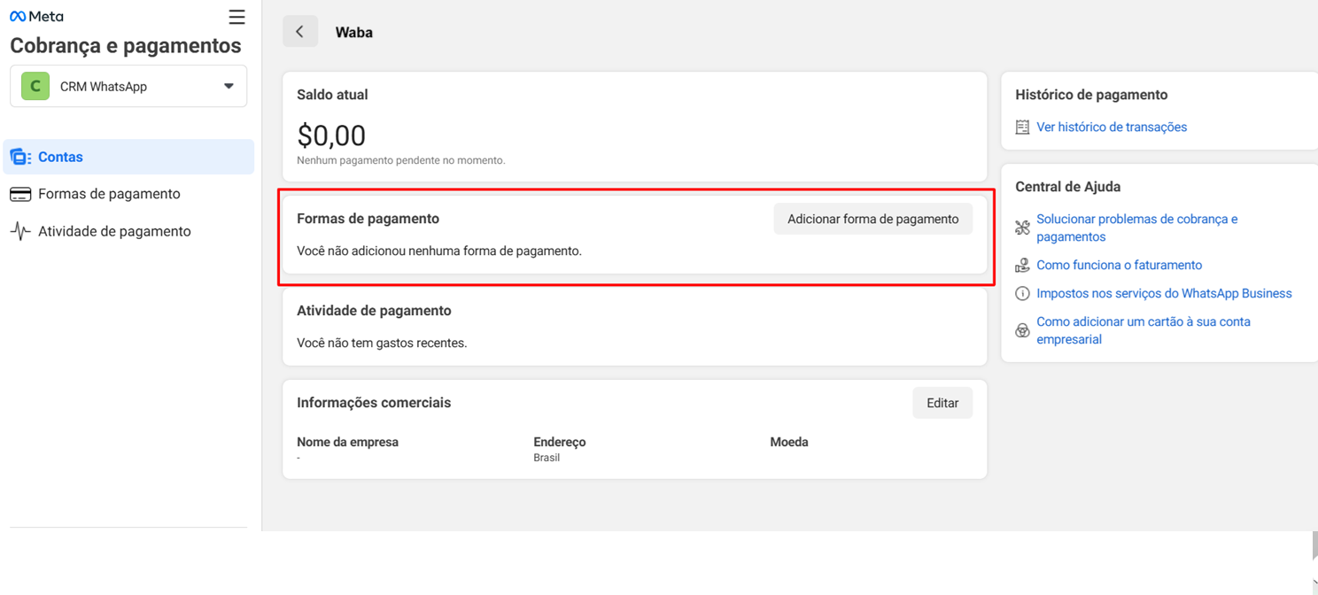Image resolution: width=1318 pixels, height=595 pixels.
Task: Click the Formas de pagamento card icon
Action: point(19,193)
